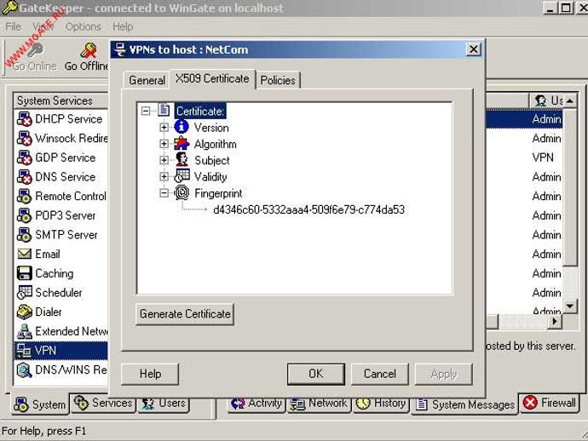The width and height of the screenshot is (588, 441).
Task: Expand the Algorithm node
Action: click(x=164, y=144)
